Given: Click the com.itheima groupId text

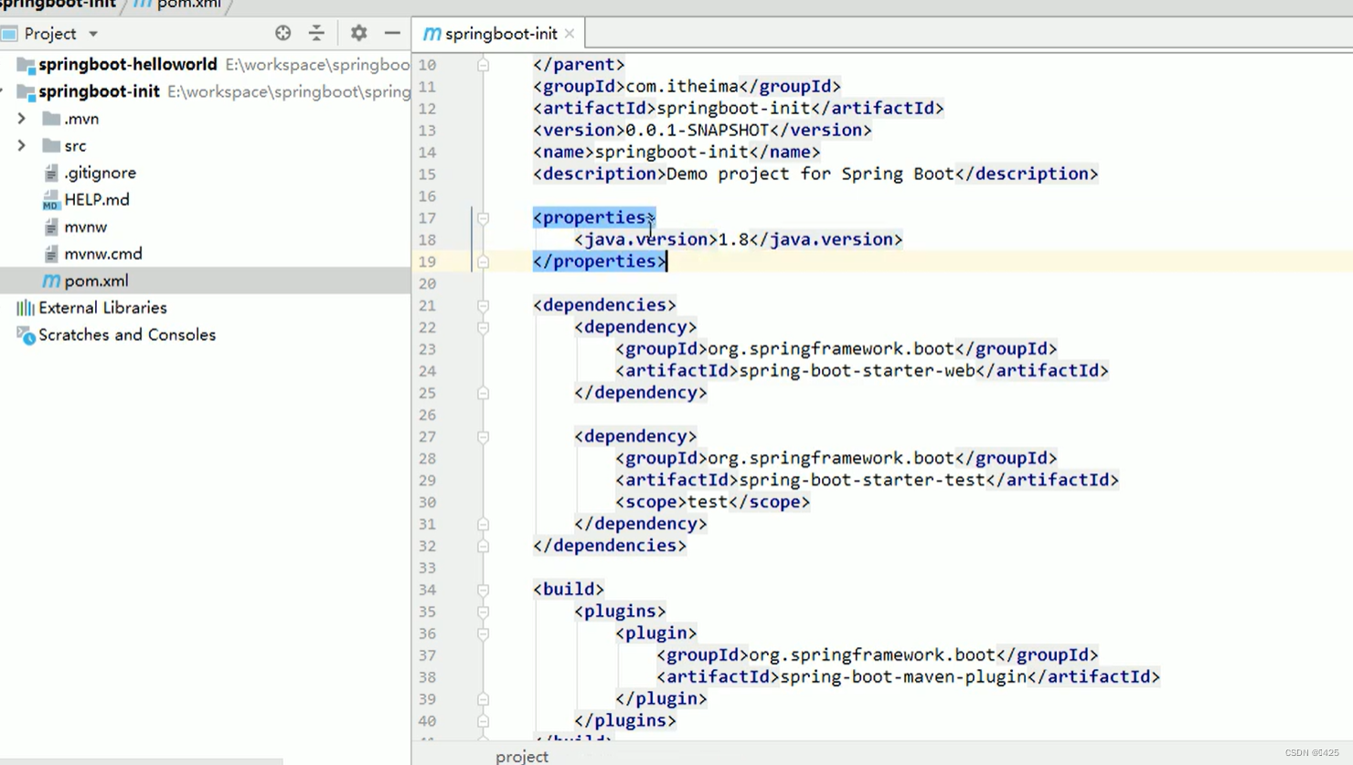Looking at the screenshot, I should coord(682,86).
